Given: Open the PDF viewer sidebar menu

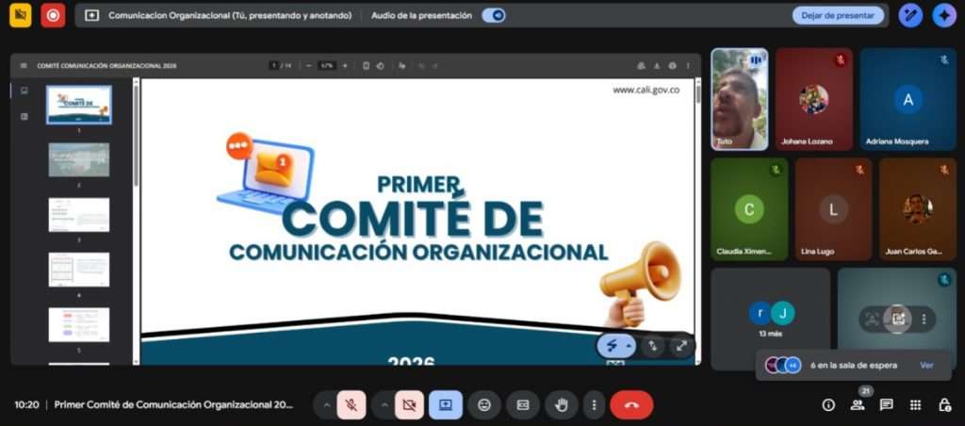Looking at the screenshot, I should tap(24, 66).
